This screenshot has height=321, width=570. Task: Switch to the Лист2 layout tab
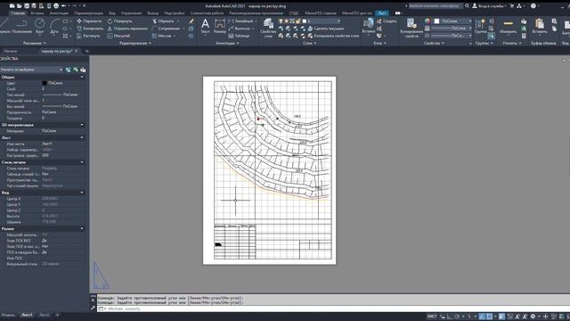coord(45,315)
